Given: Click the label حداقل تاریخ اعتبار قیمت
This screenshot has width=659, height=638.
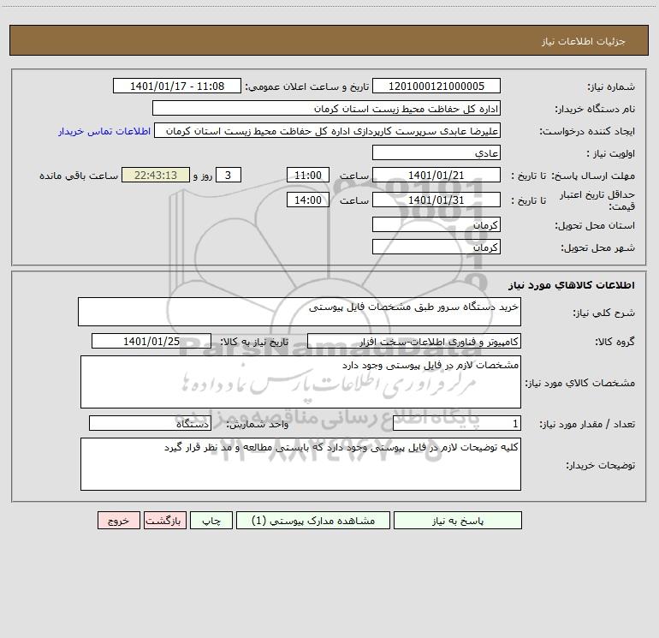Looking at the screenshot, I should tap(597, 200).
